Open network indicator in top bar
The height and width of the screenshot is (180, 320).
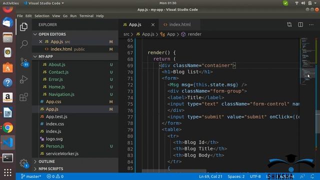(x=297, y=3)
